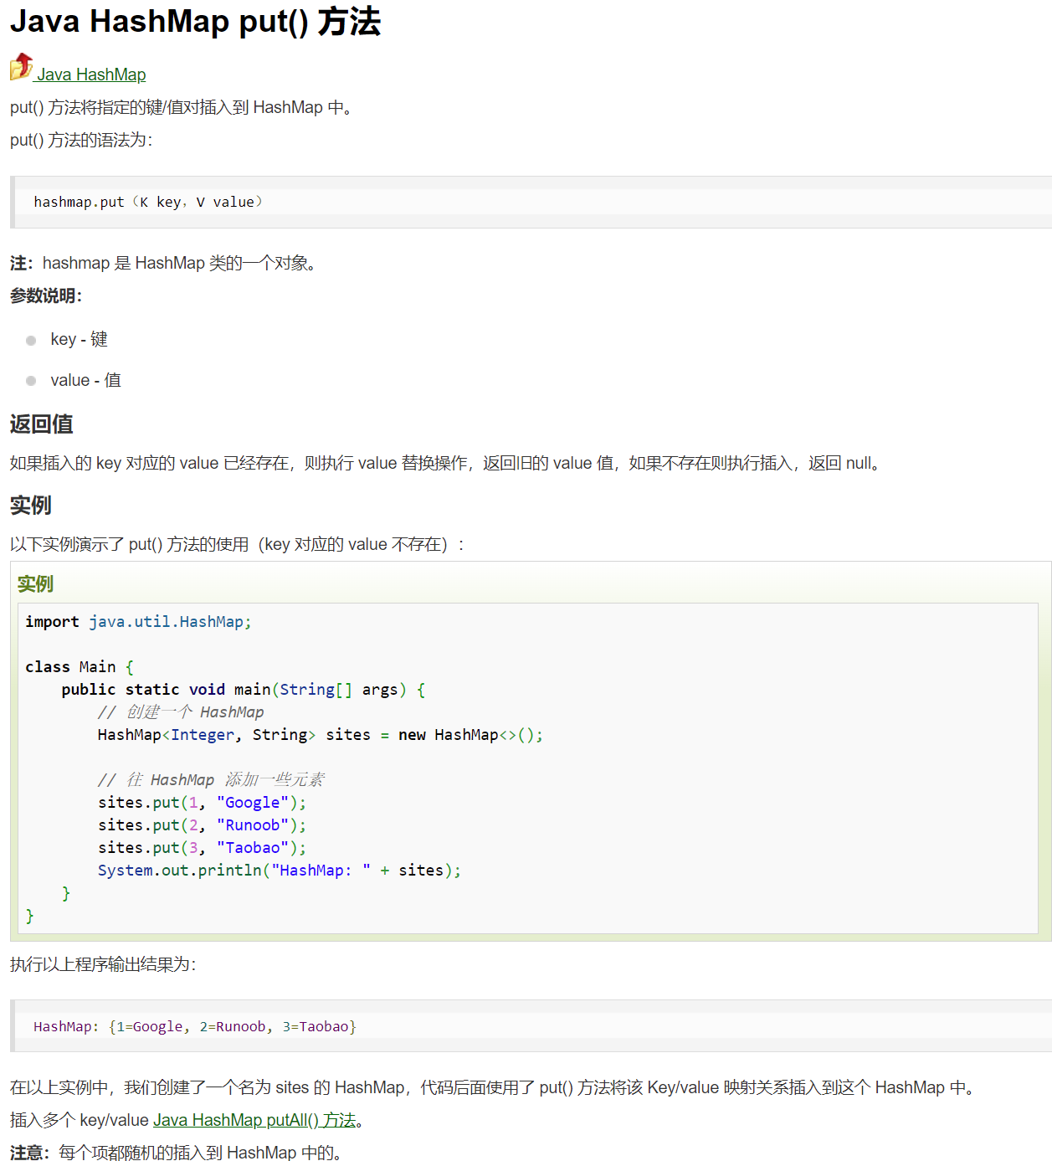Click the import java.util.HashMap; code line
This screenshot has width=1052, height=1161.
point(138,622)
